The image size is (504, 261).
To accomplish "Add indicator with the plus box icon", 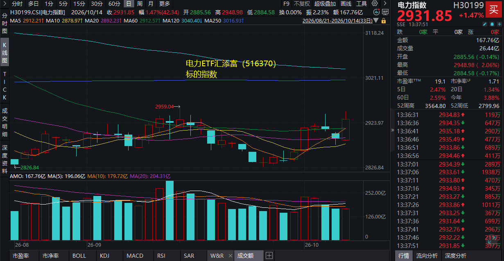I will pos(269,256).
